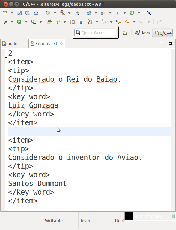Expand the Run button dropdown arrow
This screenshot has height=230, width=176.
(x=26, y=22)
